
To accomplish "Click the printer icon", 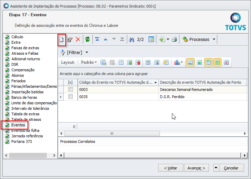I will point(174,39).
